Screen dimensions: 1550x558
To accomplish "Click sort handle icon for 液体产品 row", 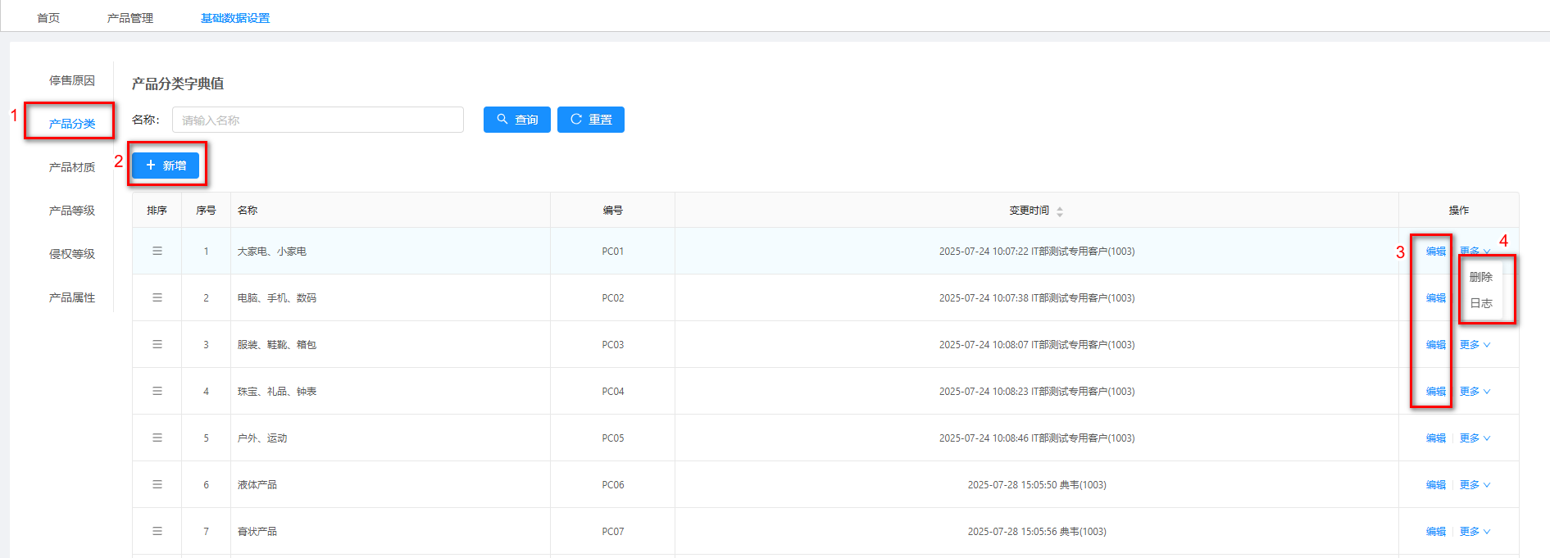I will 157,484.
